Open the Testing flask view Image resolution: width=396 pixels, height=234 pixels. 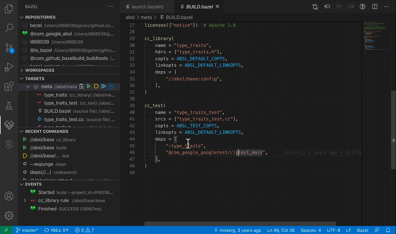(x=9, y=106)
